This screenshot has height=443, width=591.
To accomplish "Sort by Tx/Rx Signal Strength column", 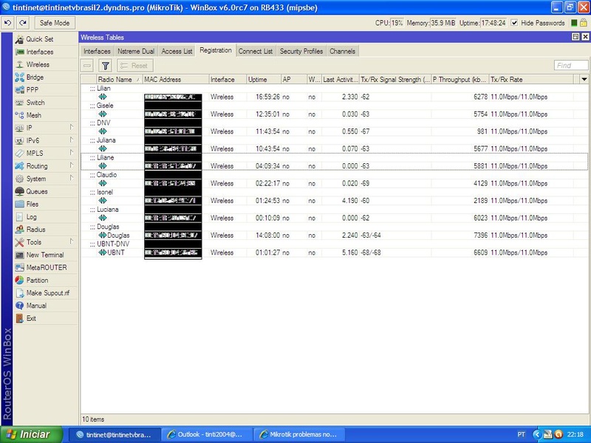I will [395, 80].
